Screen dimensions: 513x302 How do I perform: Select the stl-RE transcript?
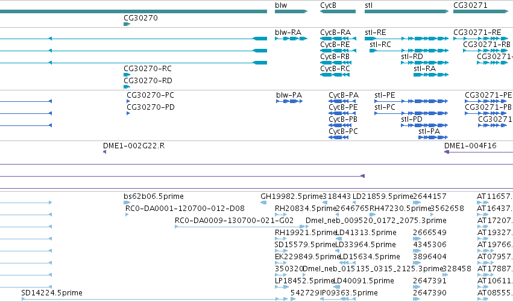point(406,39)
